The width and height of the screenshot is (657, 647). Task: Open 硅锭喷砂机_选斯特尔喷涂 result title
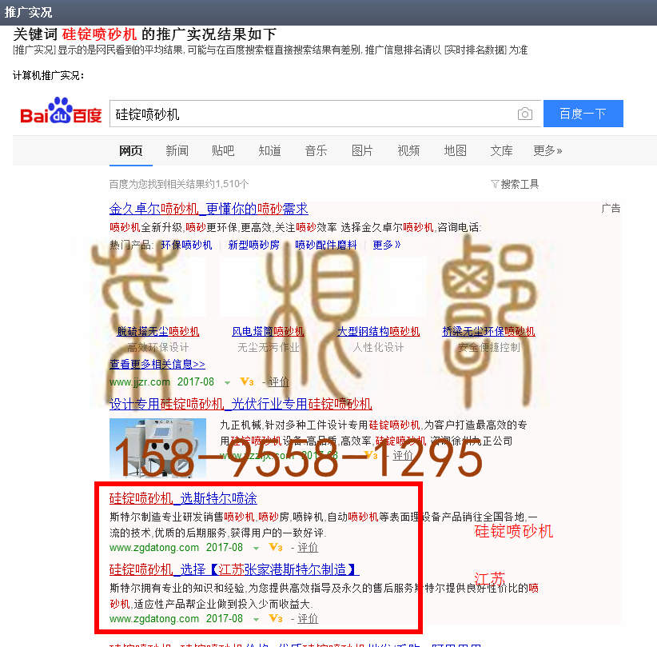[x=183, y=498]
